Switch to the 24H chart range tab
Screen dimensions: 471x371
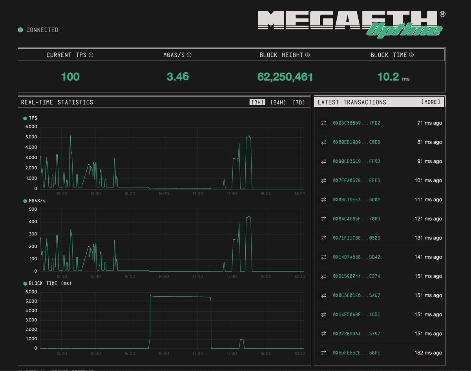tap(277, 102)
